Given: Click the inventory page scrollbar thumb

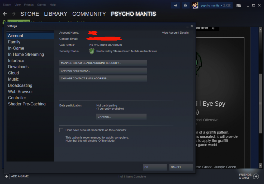Looking at the screenshot, I should [x=261, y=103].
